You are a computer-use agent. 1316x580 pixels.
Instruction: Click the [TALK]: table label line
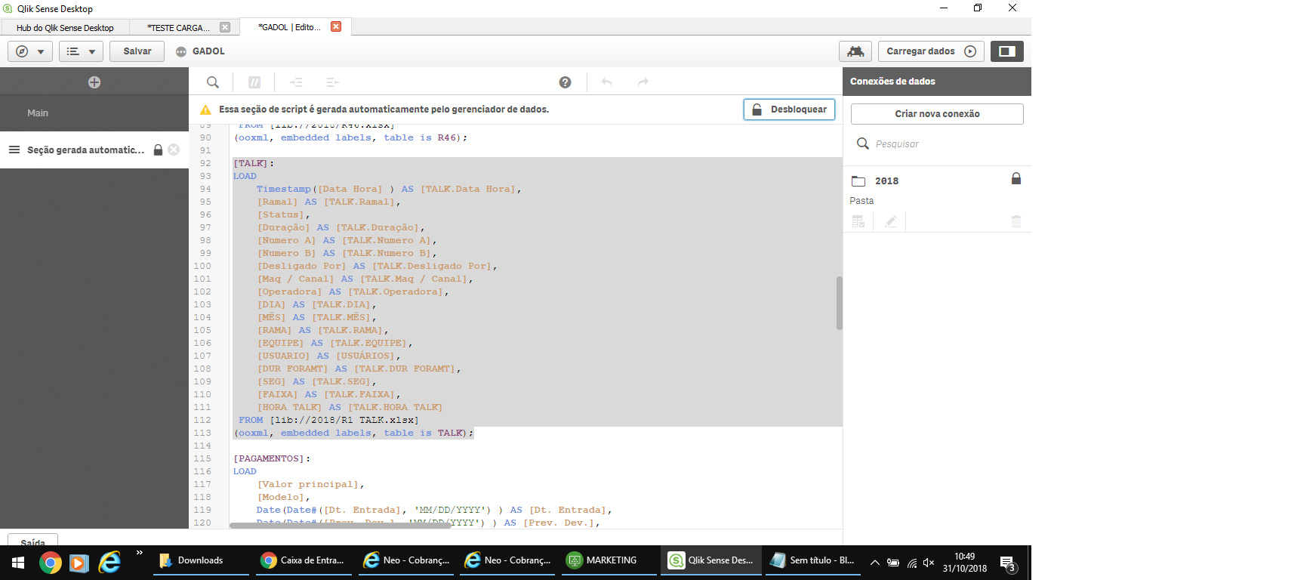(254, 163)
